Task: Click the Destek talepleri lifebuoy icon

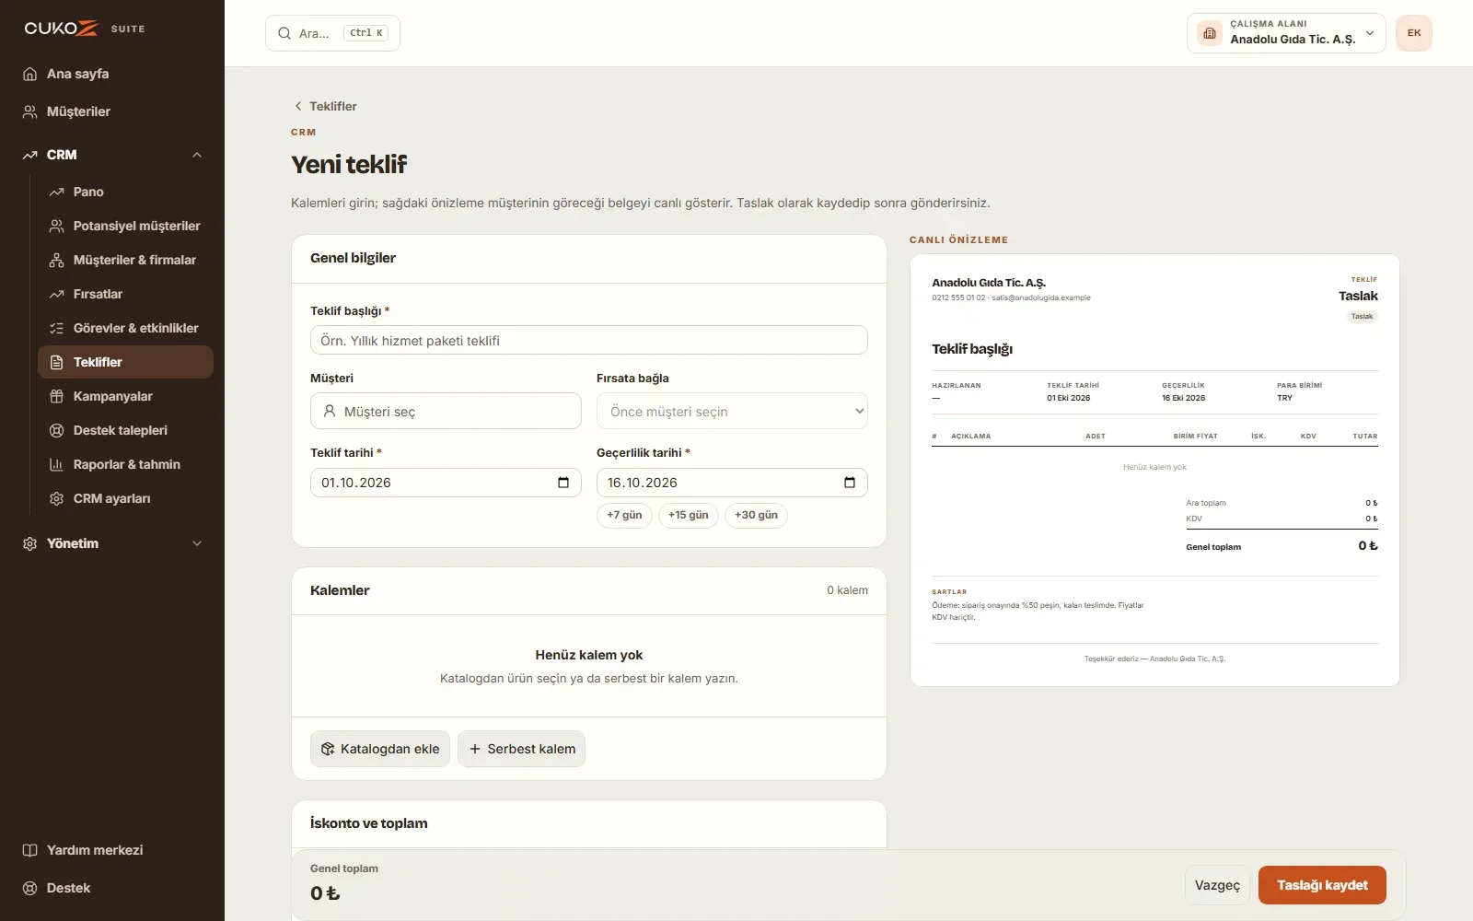Action: click(56, 430)
